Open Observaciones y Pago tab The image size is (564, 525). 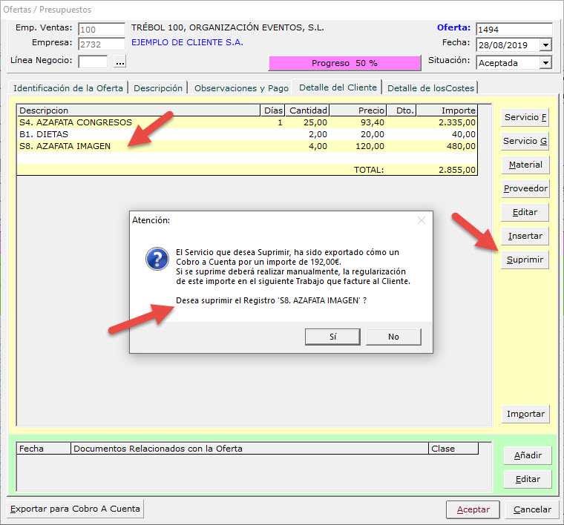(241, 88)
